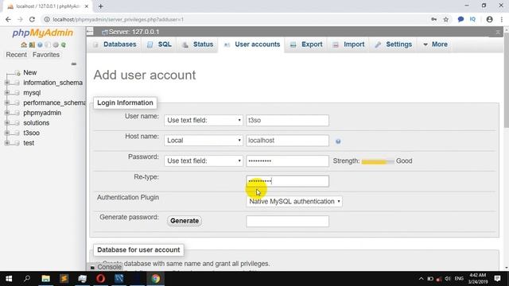Show Recent tables list
The height and width of the screenshot is (286, 509).
tap(16, 55)
